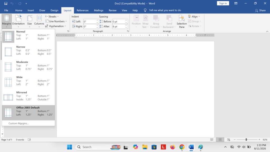Viewport: 270px width, 152px height.
Task: Switch to the Mailings tab
Action: pos(99,10)
